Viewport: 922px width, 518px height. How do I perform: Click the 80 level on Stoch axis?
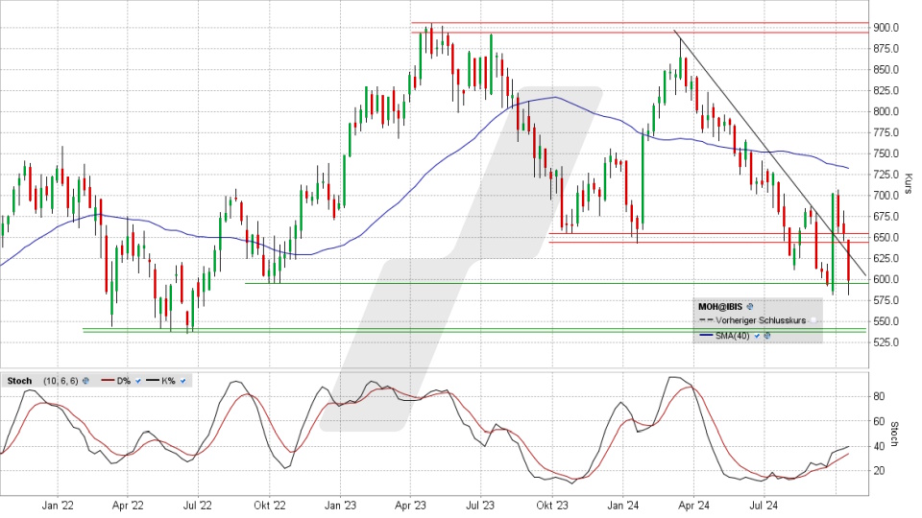click(x=879, y=397)
